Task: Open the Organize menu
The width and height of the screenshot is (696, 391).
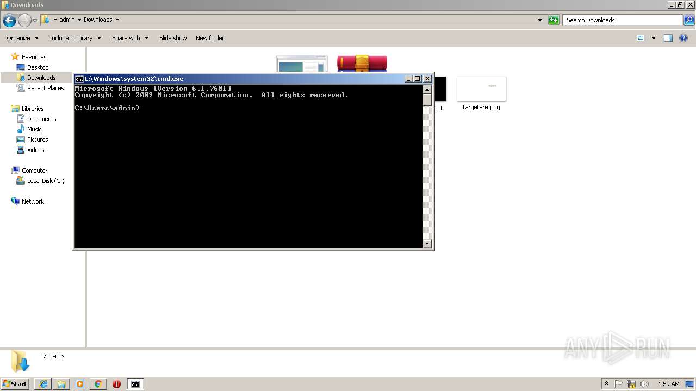Action: coord(22,38)
